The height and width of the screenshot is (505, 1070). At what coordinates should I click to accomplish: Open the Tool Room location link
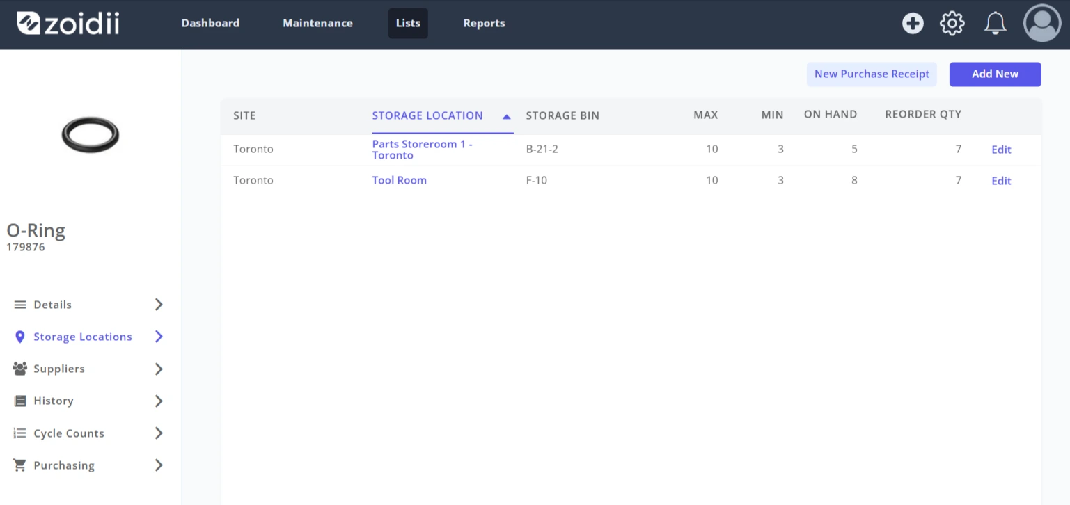(399, 180)
